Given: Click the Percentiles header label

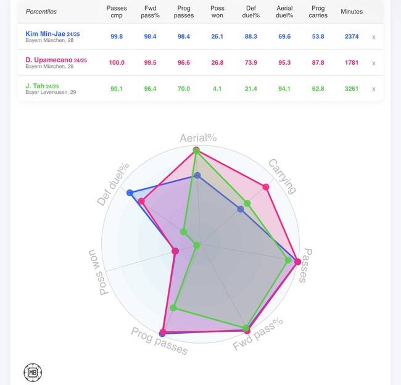Looking at the screenshot, I should click(x=41, y=11).
